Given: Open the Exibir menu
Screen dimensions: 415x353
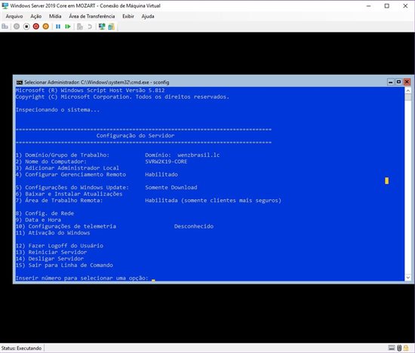Looking at the screenshot, I should [128, 17].
